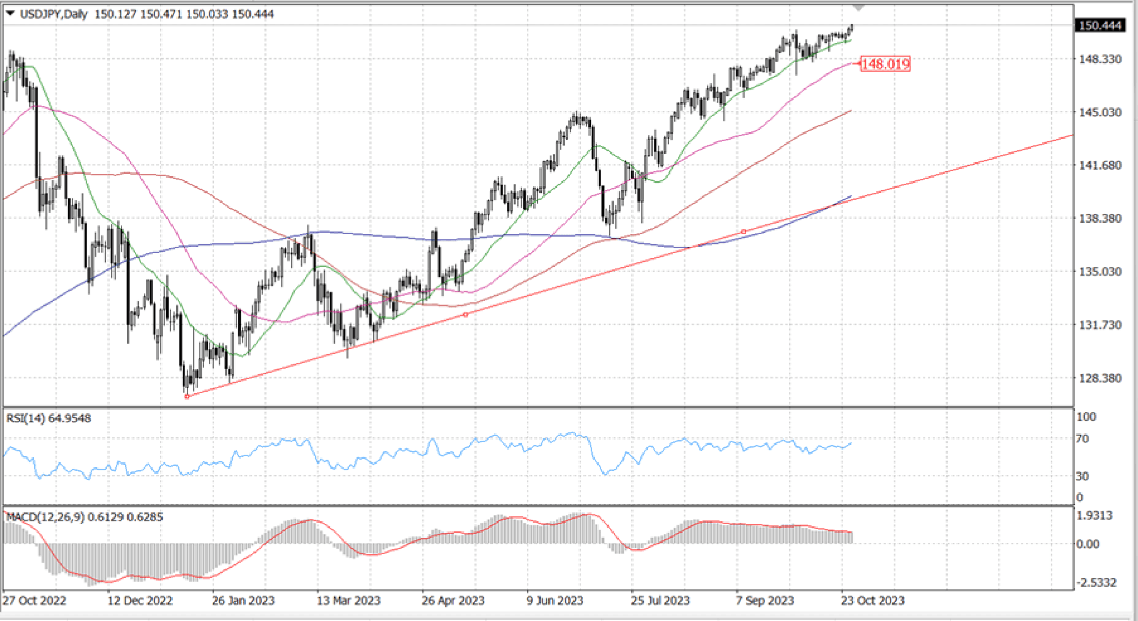
Task: Click the MACD 0.00 level scale label
Action: (x=1087, y=544)
